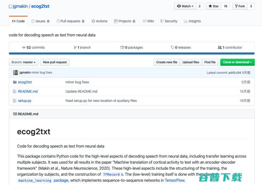
Task: Click the fork icon on Fork button
Action: click(236, 6)
